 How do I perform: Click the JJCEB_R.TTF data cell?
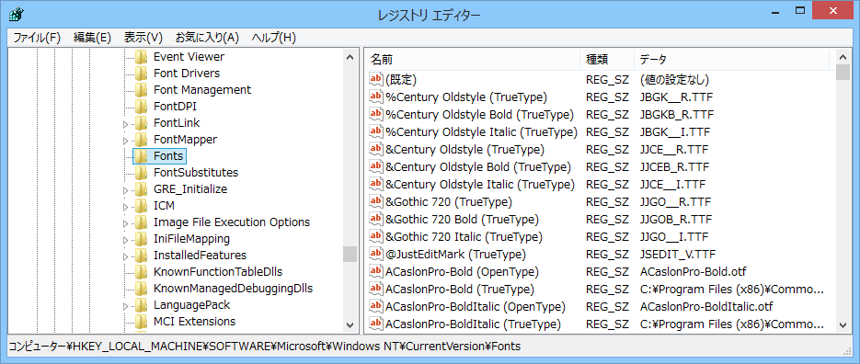[x=674, y=167]
